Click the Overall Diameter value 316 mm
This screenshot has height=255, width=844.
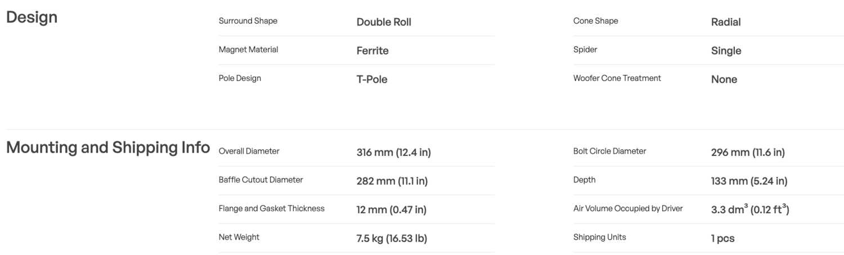394,153
